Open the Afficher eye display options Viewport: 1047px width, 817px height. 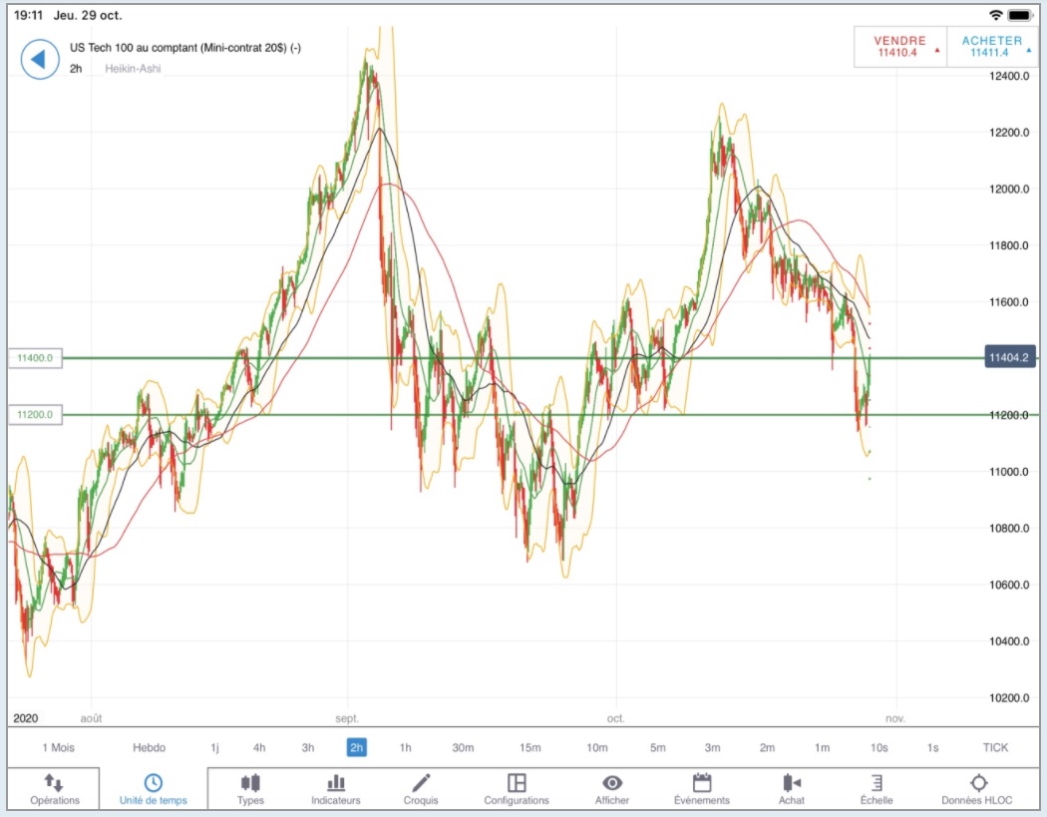[611, 788]
